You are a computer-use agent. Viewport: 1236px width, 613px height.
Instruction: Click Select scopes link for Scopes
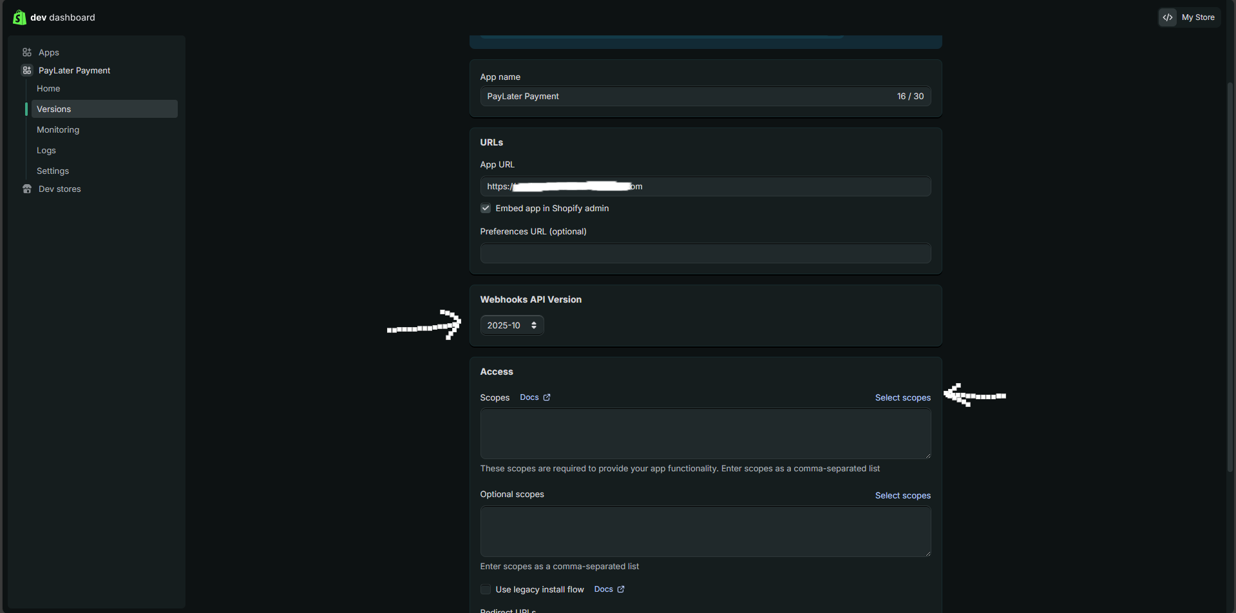click(x=902, y=397)
